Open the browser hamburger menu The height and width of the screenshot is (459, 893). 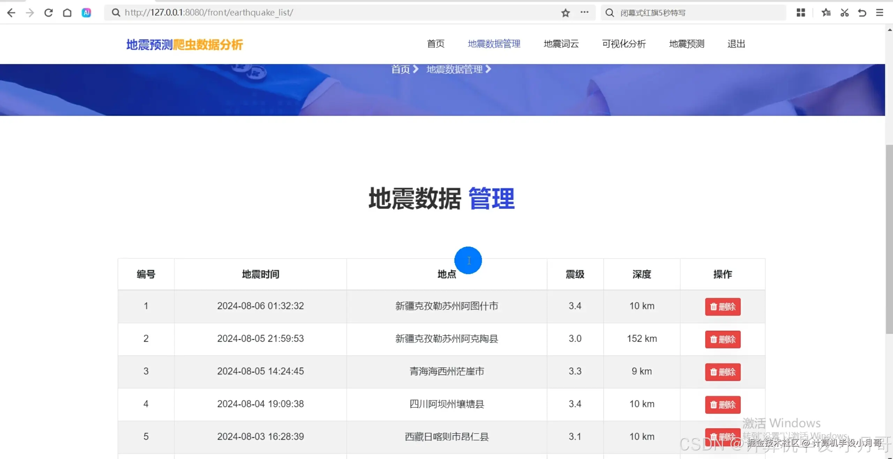pyautogui.click(x=880, y=13)
